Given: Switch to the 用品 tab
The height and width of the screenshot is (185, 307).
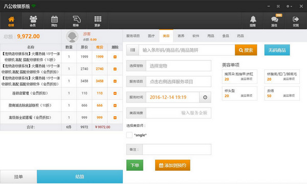Looking at the screenshot, I should pos(211,36).
